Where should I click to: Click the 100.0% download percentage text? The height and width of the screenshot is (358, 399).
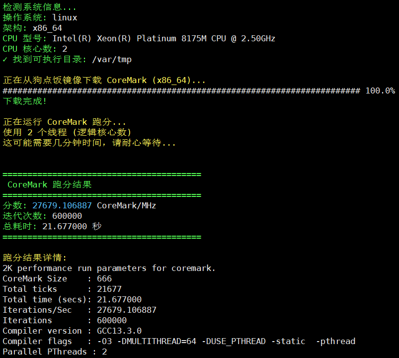tap(380, 91)
